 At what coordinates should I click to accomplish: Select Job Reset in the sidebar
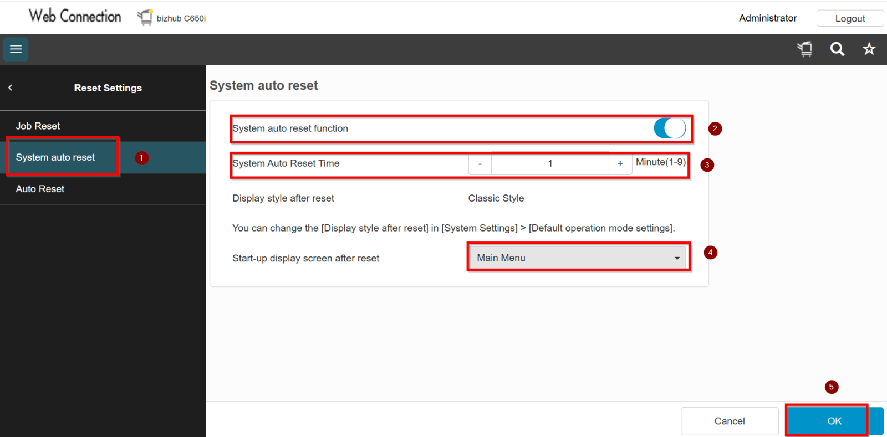click(x=38, y=126)
